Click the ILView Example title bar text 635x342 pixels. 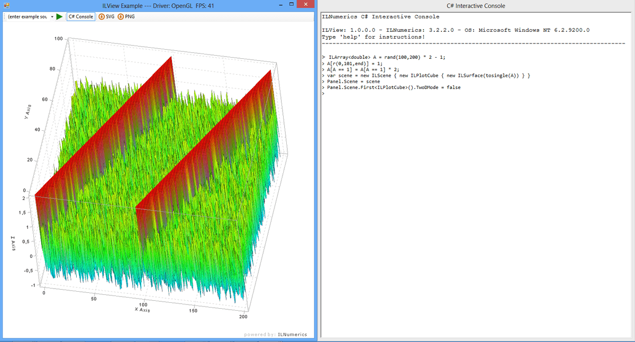(159, 5)
